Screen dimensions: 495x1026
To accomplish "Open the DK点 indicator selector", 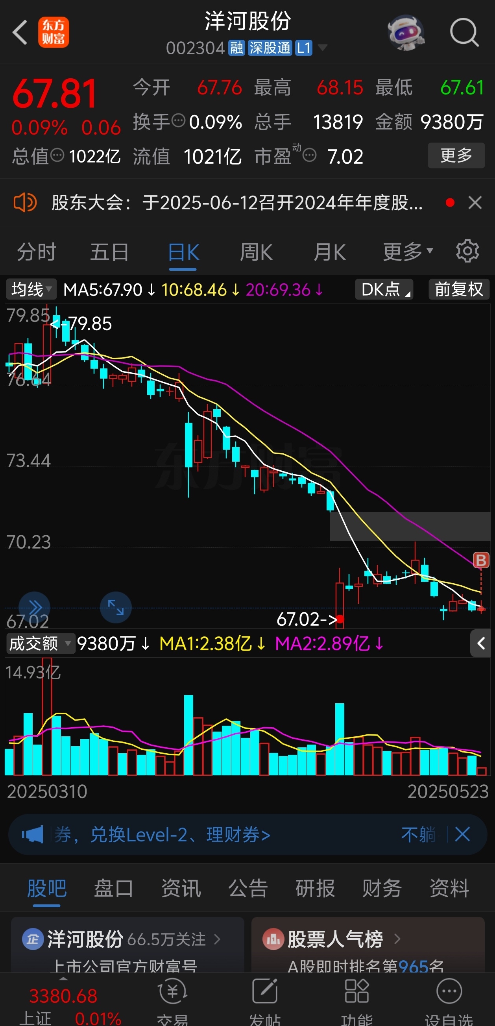I will pyautogui.click(x=384, y=289).
